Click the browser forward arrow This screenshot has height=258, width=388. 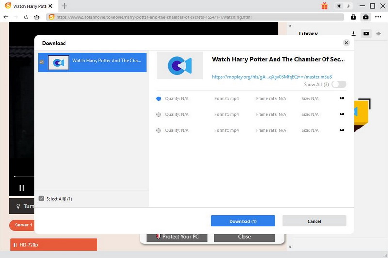16,17
